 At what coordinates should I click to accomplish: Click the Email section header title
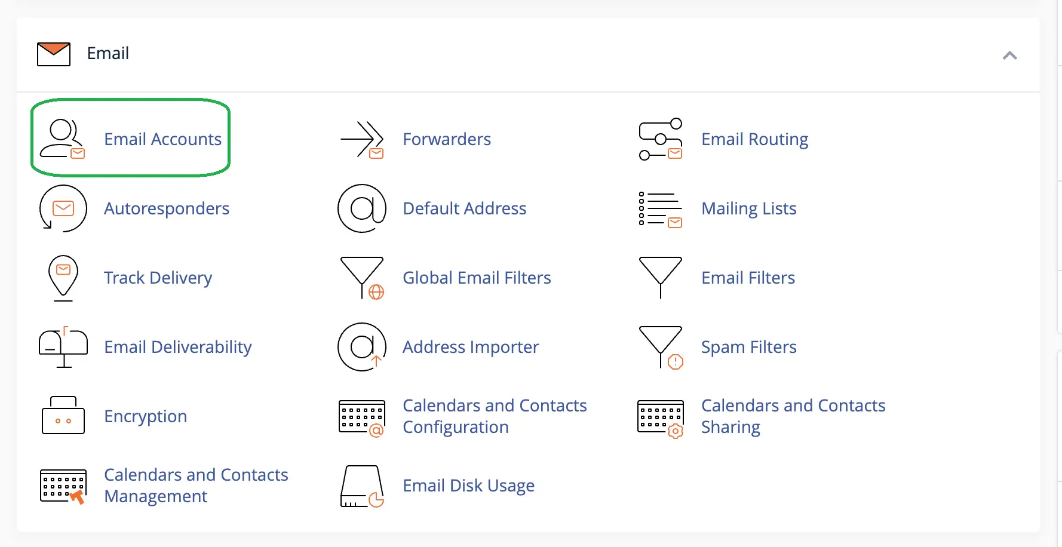click(108, 53)
